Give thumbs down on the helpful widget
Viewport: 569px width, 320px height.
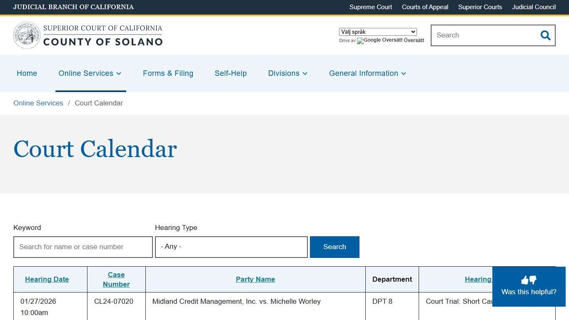[x=532, y=280]
